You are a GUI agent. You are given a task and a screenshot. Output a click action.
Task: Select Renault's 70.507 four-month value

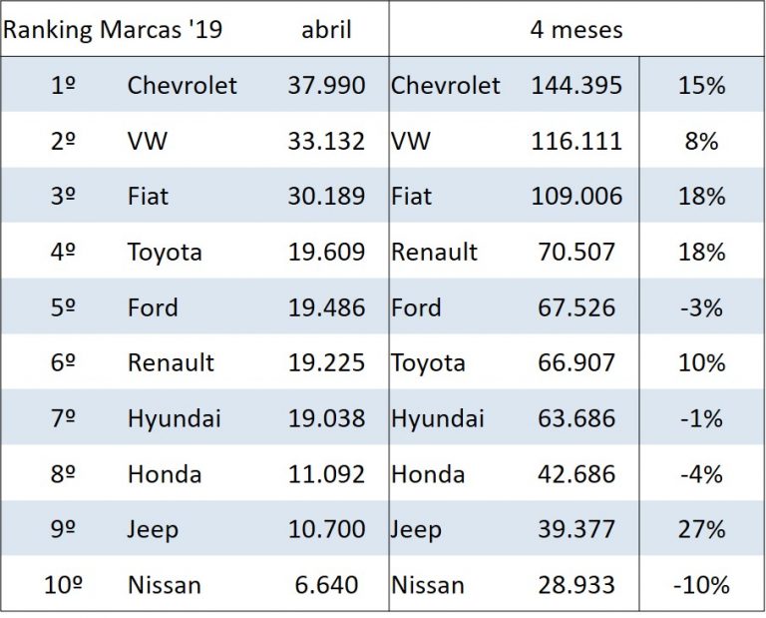576,252
